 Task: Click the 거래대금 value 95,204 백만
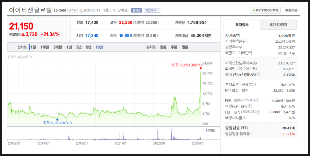pos(201,36)
